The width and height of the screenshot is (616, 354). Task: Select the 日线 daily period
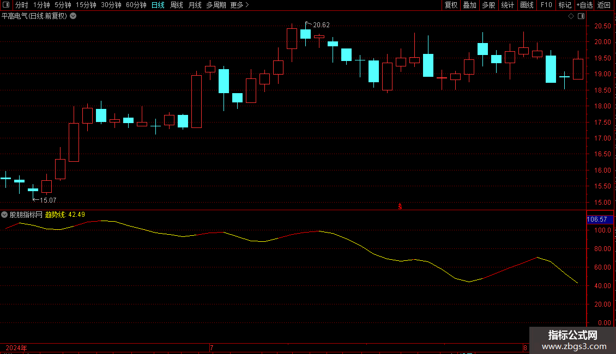point(158,5)
